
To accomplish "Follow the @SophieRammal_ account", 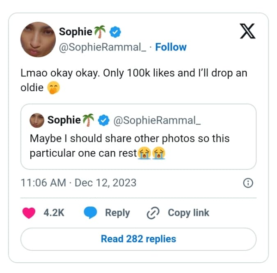I will click(x=171, y=47).
